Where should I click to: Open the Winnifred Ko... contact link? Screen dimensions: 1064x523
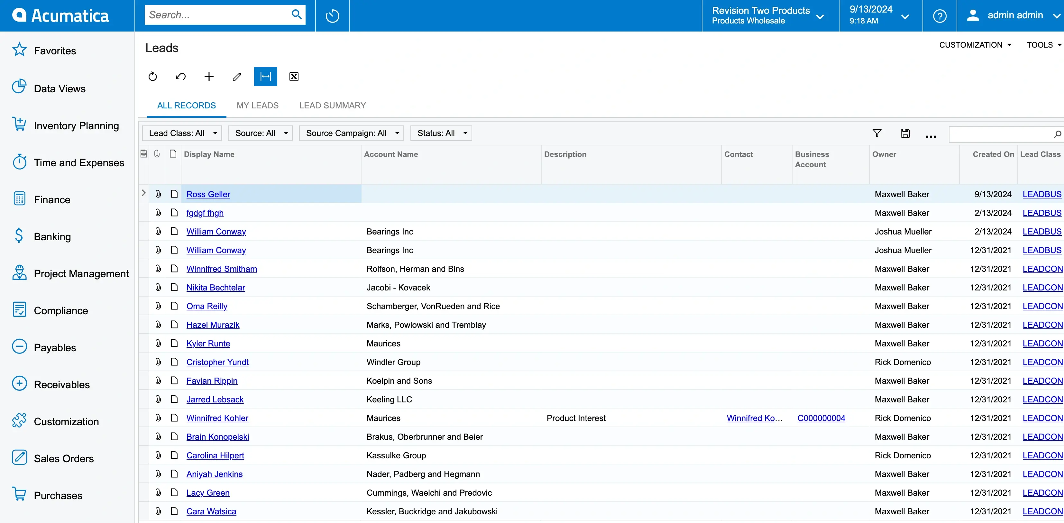755,418
